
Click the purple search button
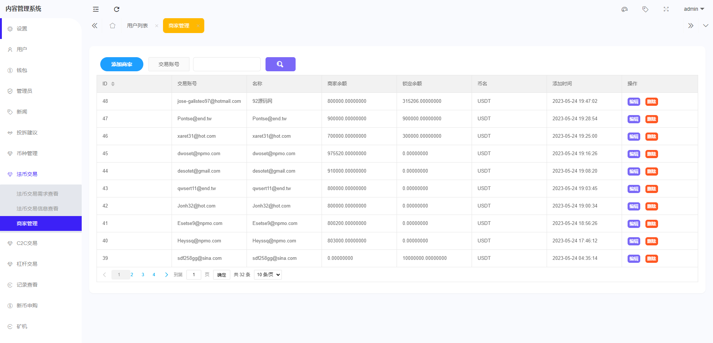point(280,64)
